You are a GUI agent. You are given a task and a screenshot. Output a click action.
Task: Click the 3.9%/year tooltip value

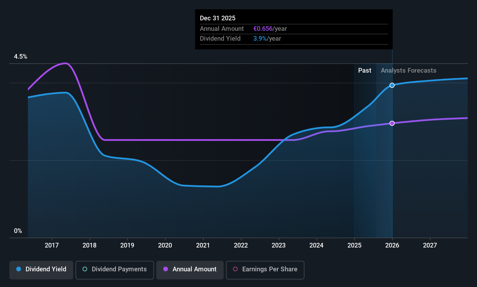pos(267,38)
